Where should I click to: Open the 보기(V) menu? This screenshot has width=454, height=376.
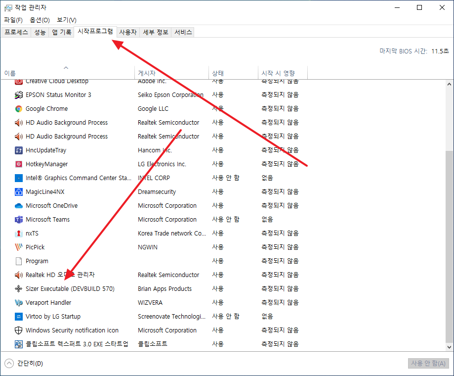pyautogui.click(x=67, y=20)
